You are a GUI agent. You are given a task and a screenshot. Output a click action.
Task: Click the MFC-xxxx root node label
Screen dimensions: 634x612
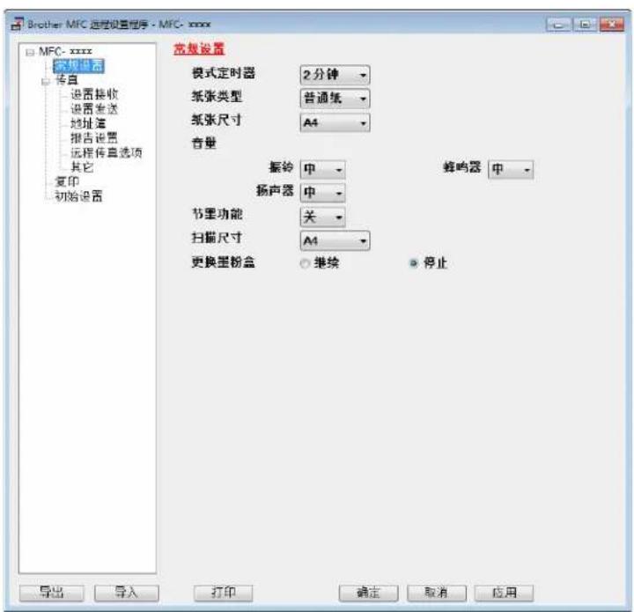click(65, 52)
